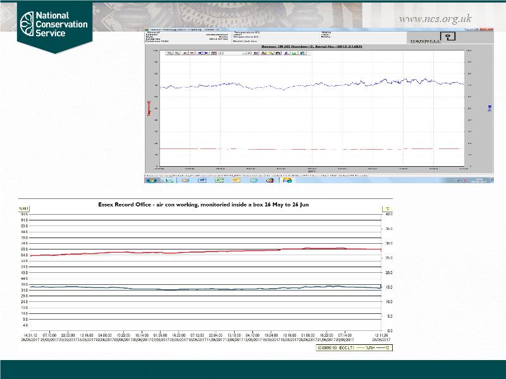The image size is (506, 379).
Task: Click the blue left arrow in chart toolbar
Action: [200, 54]
